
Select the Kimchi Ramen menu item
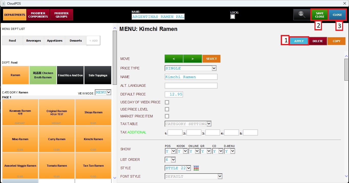coord(93,139)
